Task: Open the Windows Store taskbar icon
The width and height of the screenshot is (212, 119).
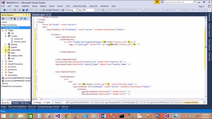Action: [x=30, y=116]
